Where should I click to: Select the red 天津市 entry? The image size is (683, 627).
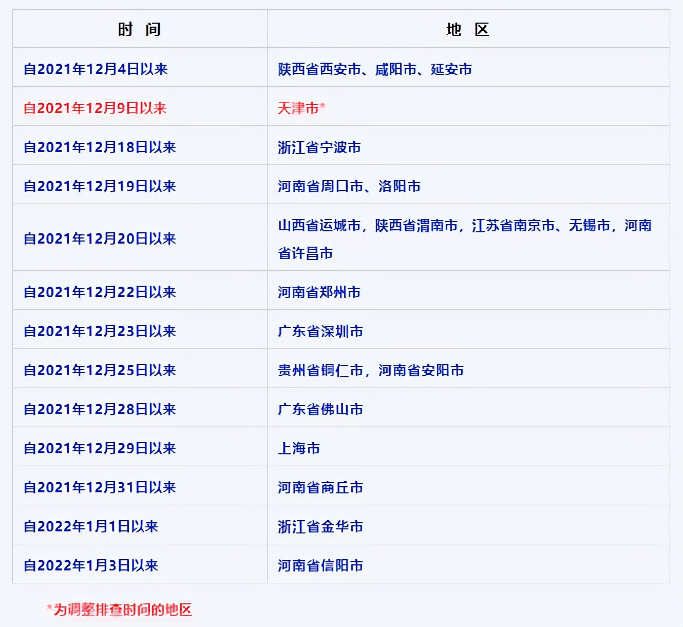pyautogui.click(x=298, y=108)
